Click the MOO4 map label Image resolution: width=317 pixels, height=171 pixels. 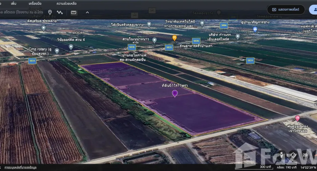coord(78,33)
